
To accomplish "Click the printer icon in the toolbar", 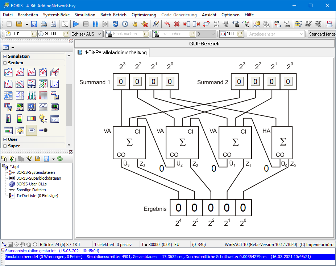I will click(44, 24).
